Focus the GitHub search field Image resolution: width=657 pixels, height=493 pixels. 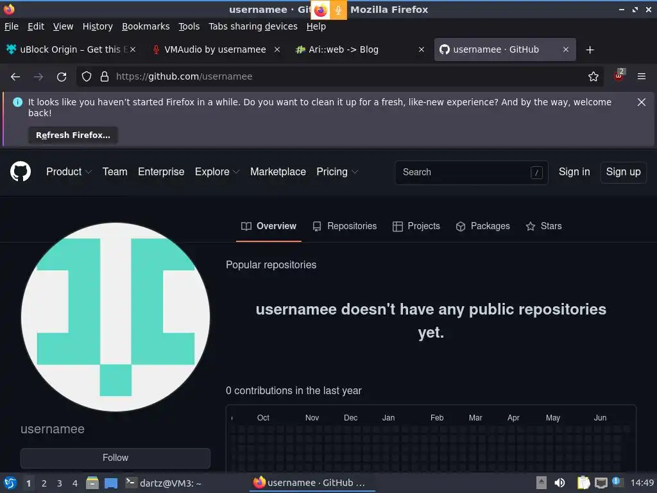point(472,172)
